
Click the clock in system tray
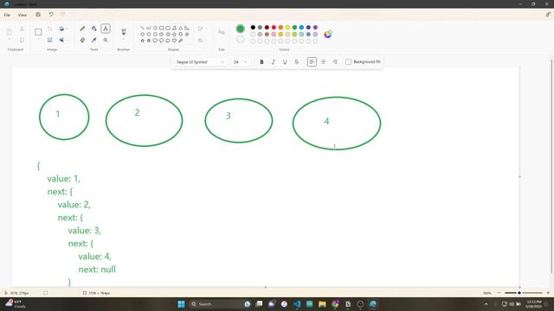coord(534,304)
